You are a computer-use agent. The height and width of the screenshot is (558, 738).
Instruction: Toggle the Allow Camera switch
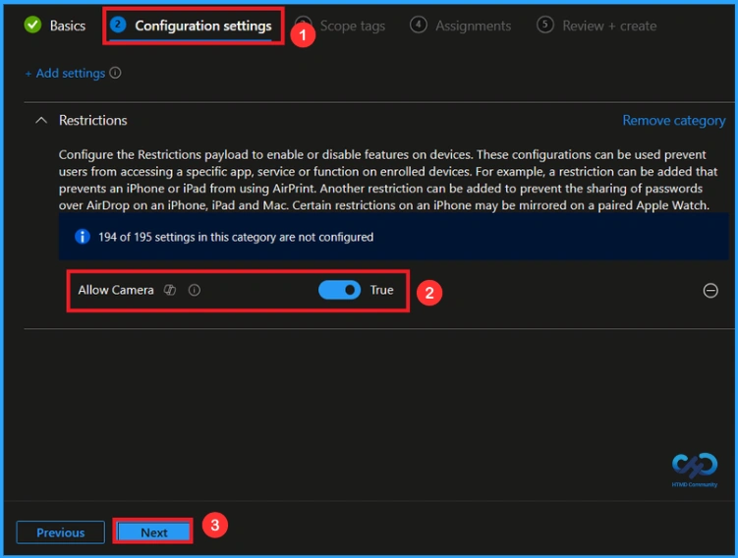coord(339,290)
